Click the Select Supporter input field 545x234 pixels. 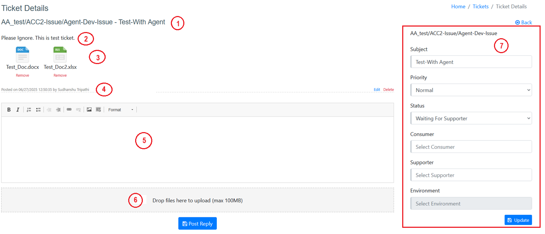pos(471,175)
